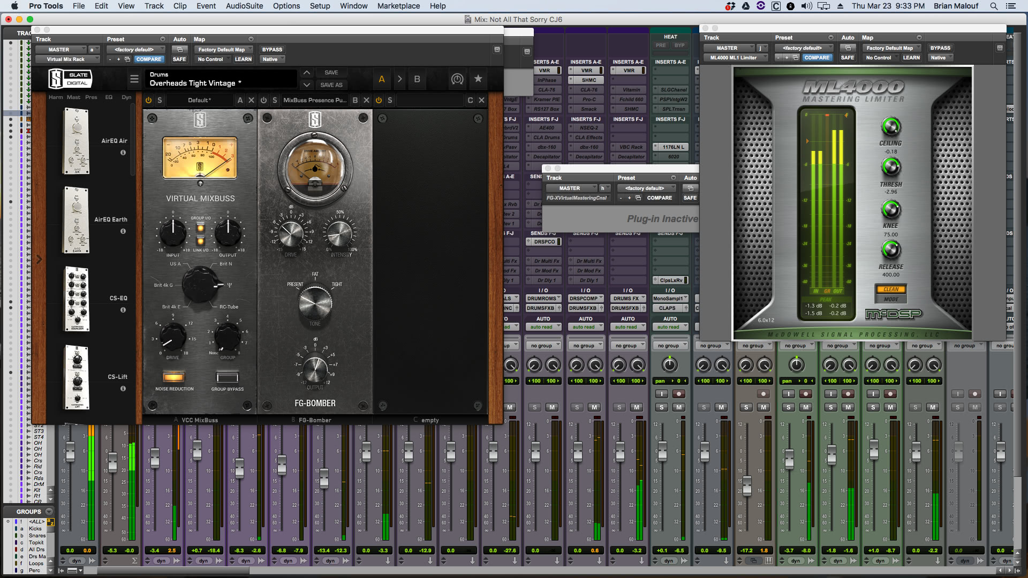This screenshot has height=578, width=1028.
Task: Solo the VCC MixBuss module
Action: [x=160, y=100]
